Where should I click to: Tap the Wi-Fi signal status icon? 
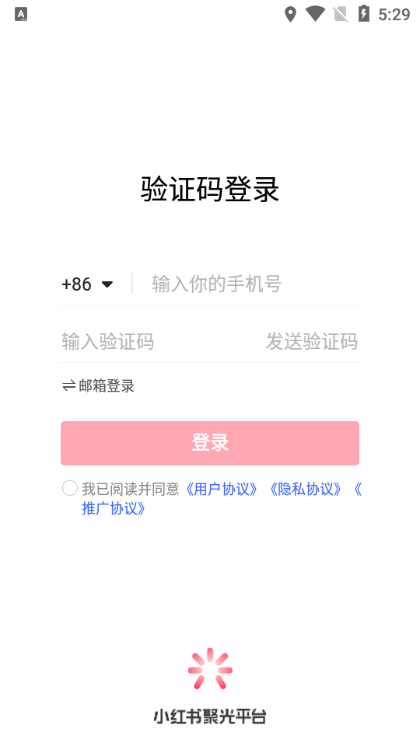point(315,14)
